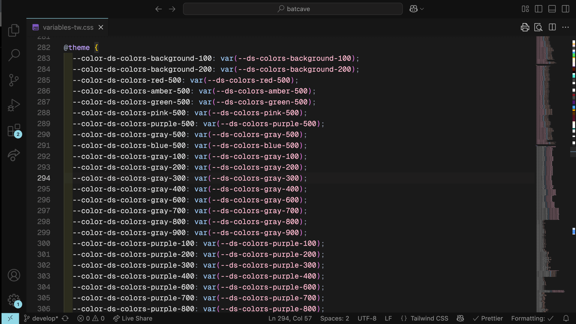Click --color-ds-colors-blue-500 property
Viewport: 576px width, 324px height.
[129, 145]
